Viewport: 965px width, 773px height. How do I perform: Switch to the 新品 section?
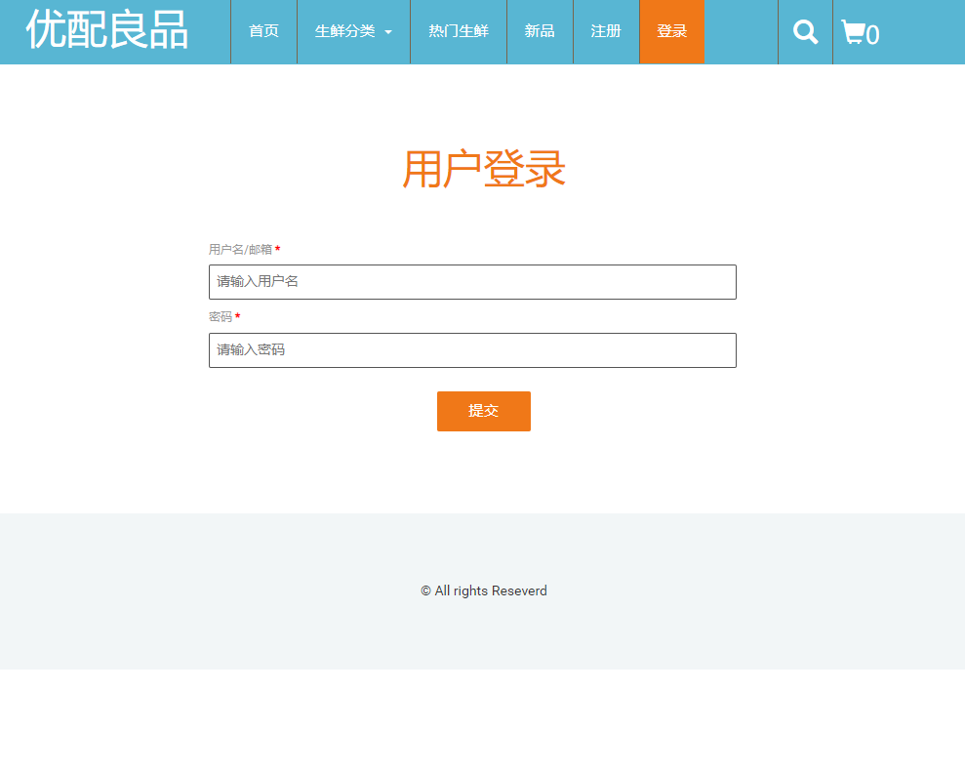tap(539, 31)
